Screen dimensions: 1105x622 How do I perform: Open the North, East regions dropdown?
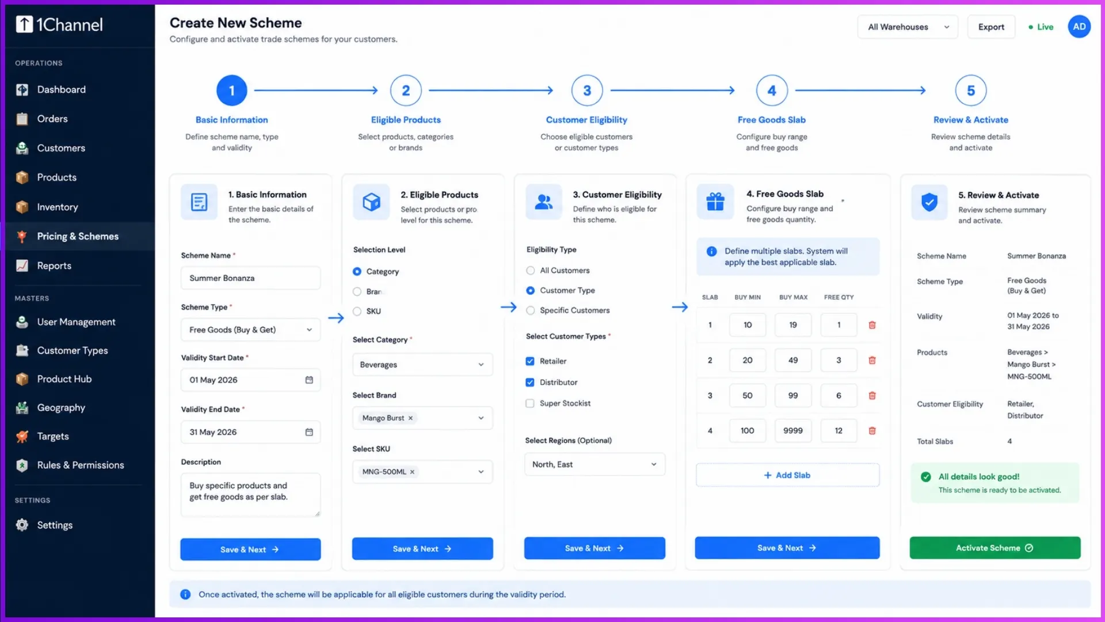point(595,464)
